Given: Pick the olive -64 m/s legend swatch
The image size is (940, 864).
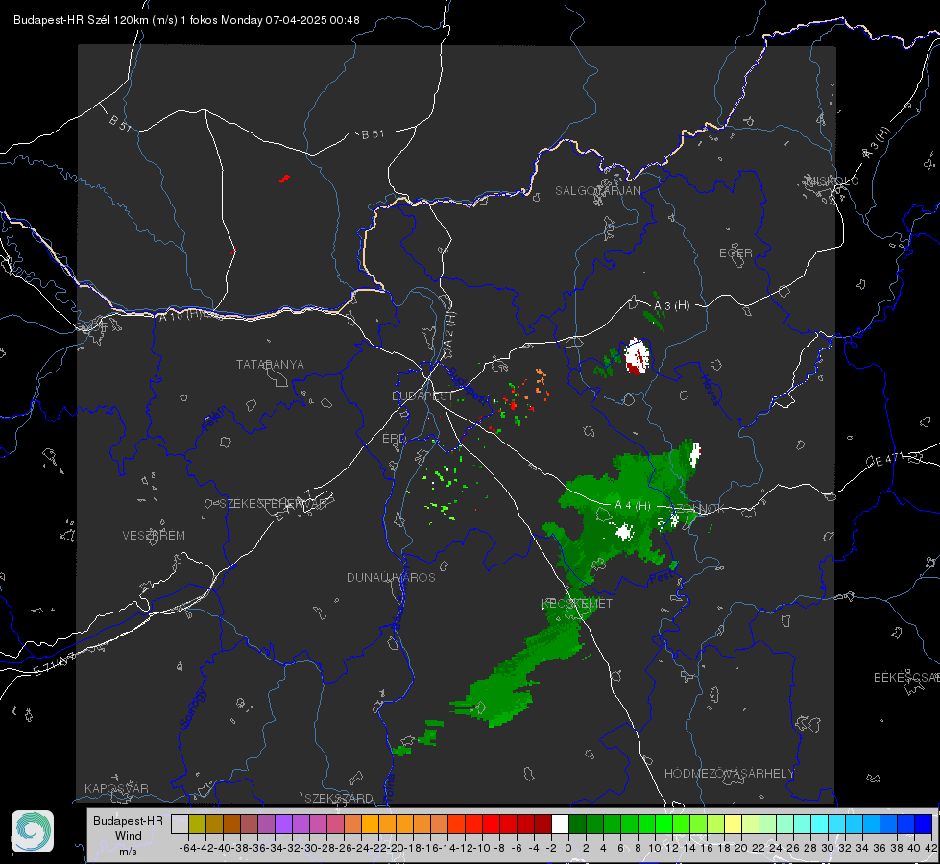Looking at the screenshot, I should (197, 824).
